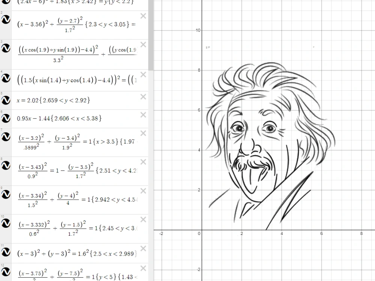Click the expression list scrollbar thumb
375x281 pixels.
click(151, 35)
